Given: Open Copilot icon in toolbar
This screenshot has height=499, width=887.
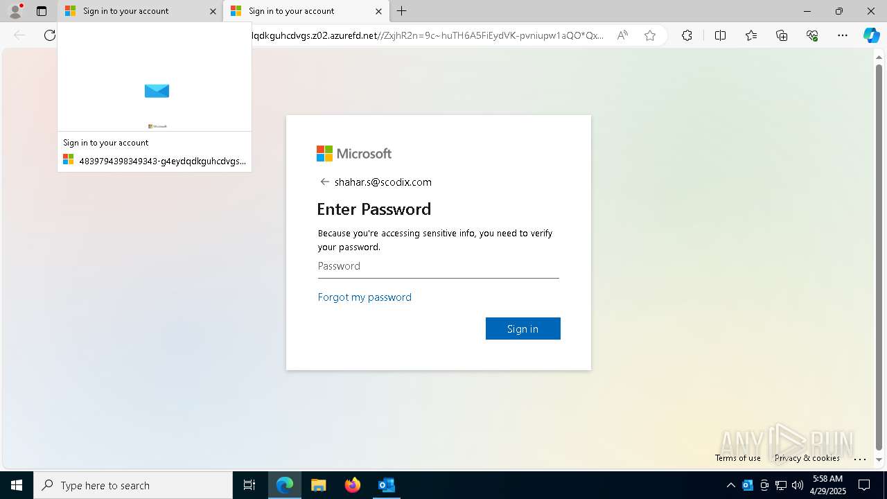Looking at the screenshot, I should pyautogui.click(x=871, y=35).
